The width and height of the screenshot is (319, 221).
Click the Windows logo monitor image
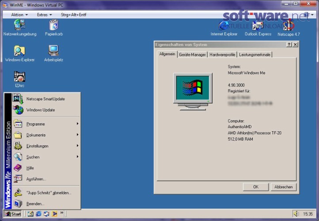[193, 91]
